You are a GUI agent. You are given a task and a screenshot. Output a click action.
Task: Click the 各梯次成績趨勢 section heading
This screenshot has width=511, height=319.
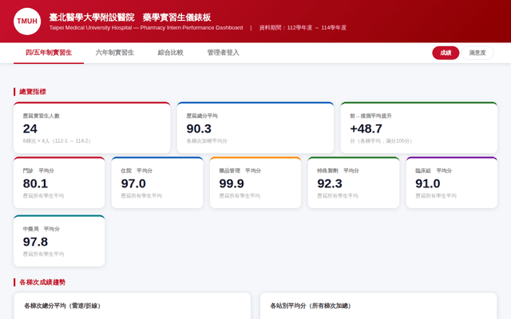[x=42, y=282]
